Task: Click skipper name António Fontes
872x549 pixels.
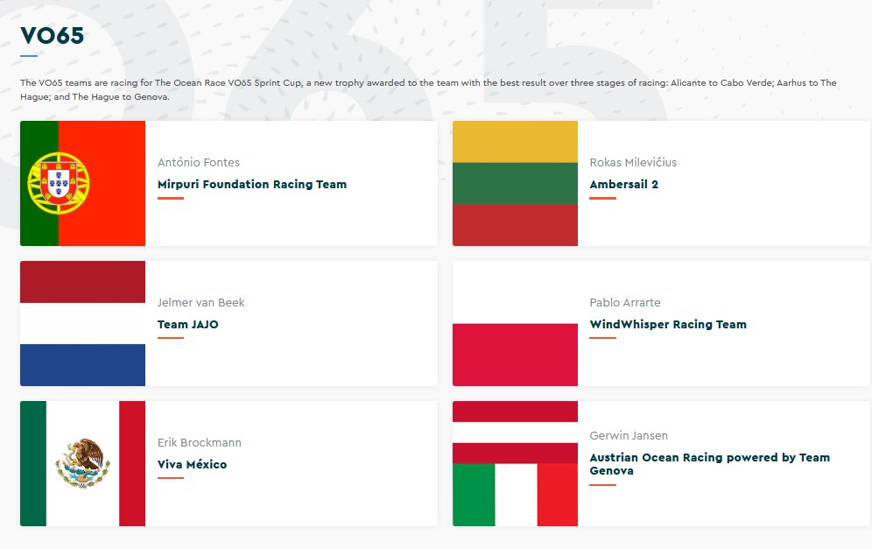Action: [199, 162]
